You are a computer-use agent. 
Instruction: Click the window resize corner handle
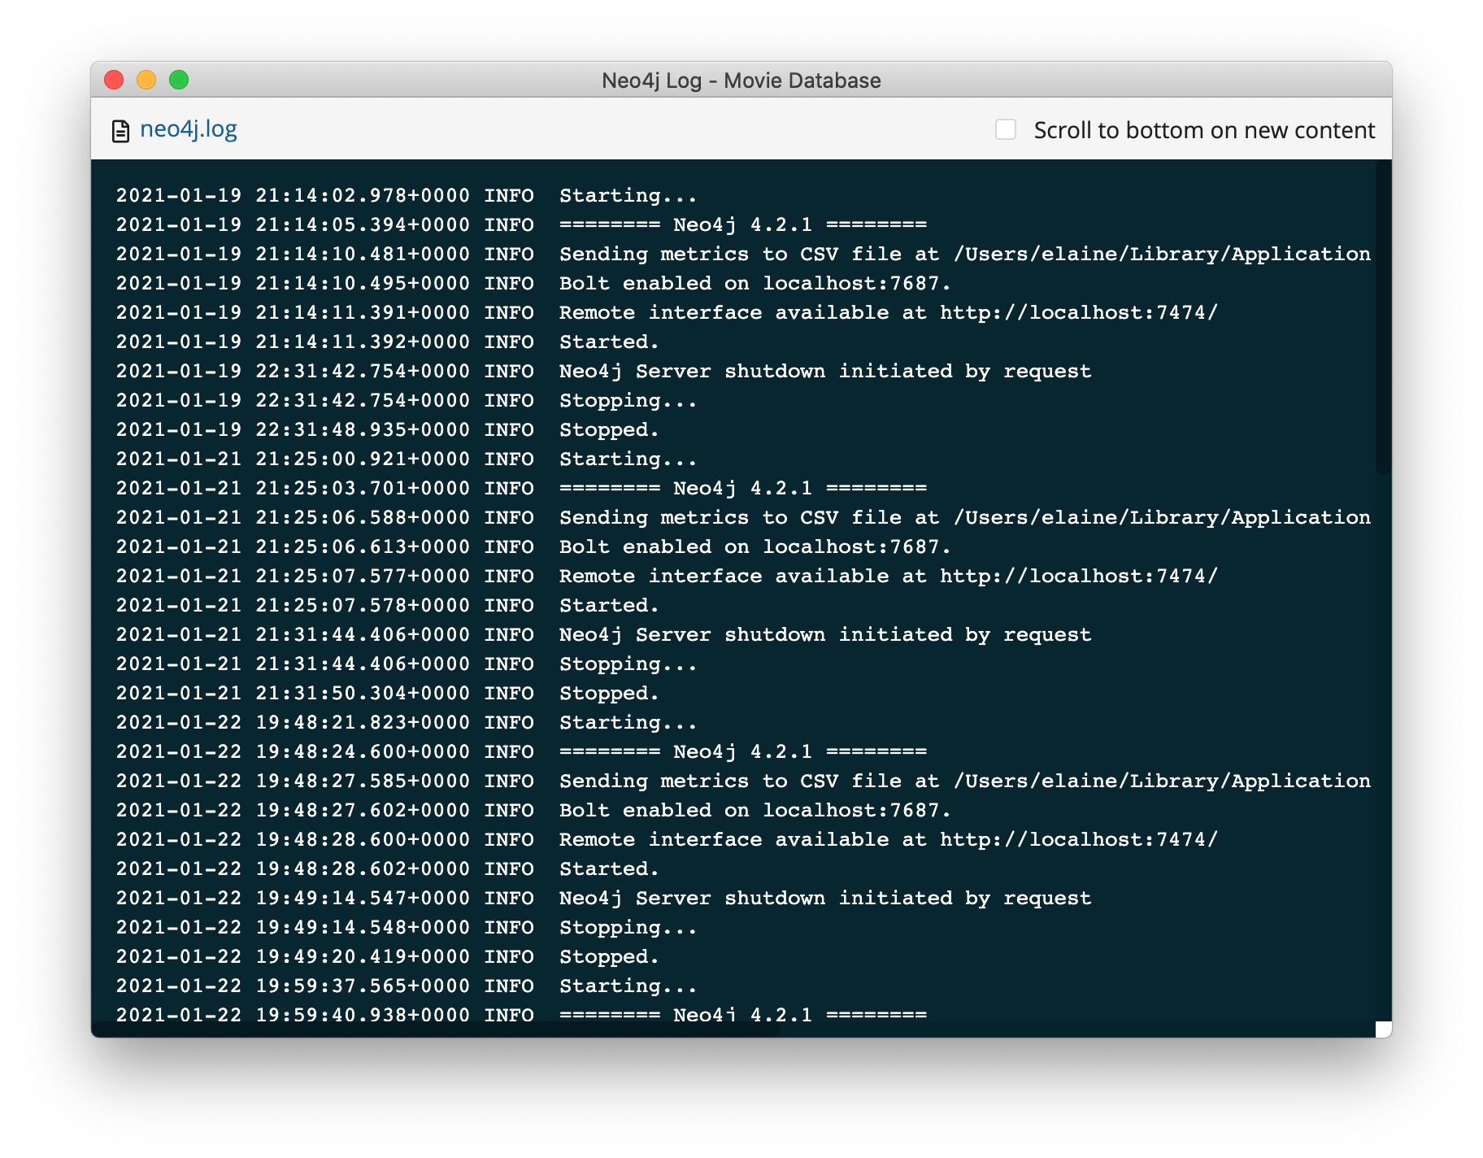[x=1383, y=1029]
